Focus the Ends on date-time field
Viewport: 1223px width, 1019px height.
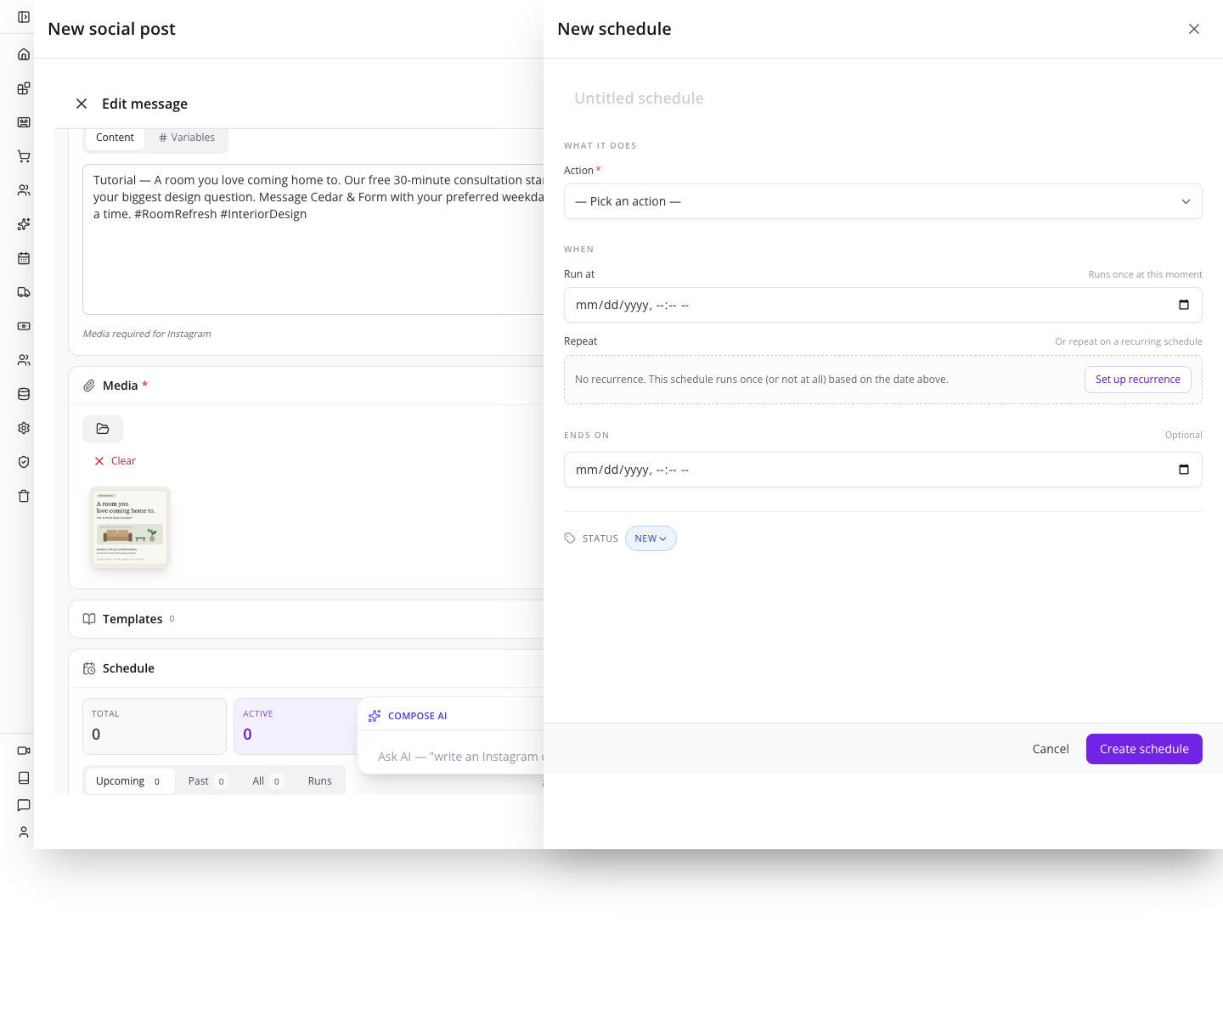pyautogui.click(x=883, y=470)
